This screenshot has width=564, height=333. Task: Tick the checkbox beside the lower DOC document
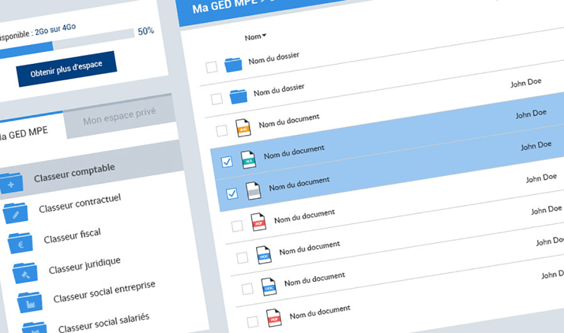point(247,289)
